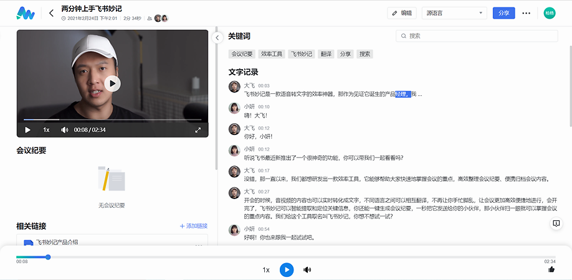Change bottom bar 1x playback speed

(266, 269)
